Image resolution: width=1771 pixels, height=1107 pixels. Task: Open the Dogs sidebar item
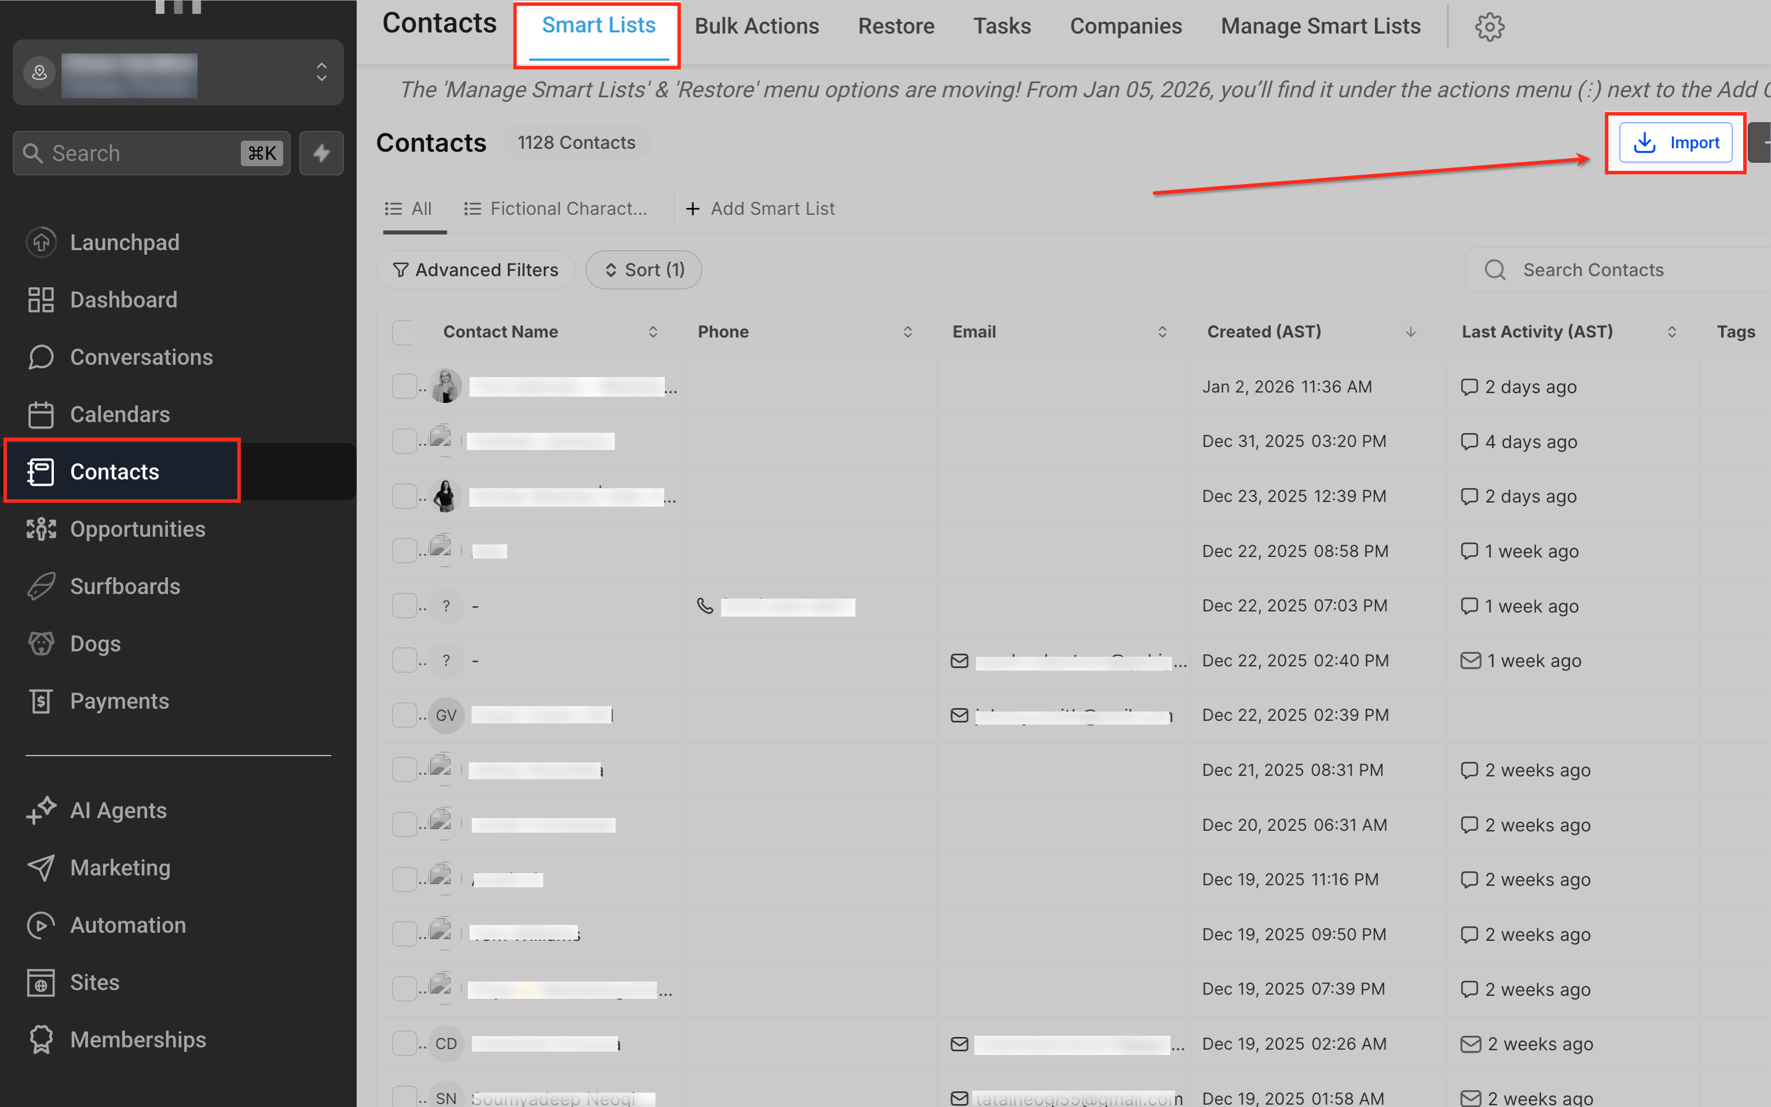coord(95,643)
